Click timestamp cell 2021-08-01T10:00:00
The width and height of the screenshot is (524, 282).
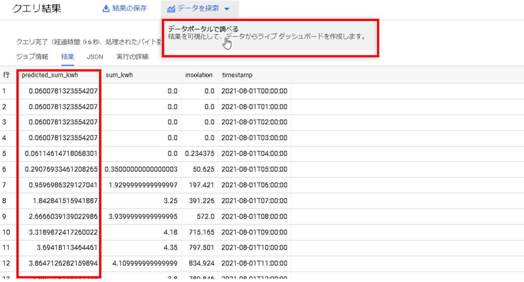tap(254, 248)
